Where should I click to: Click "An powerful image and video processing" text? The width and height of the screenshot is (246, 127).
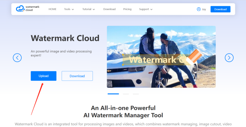coord(61,52)
